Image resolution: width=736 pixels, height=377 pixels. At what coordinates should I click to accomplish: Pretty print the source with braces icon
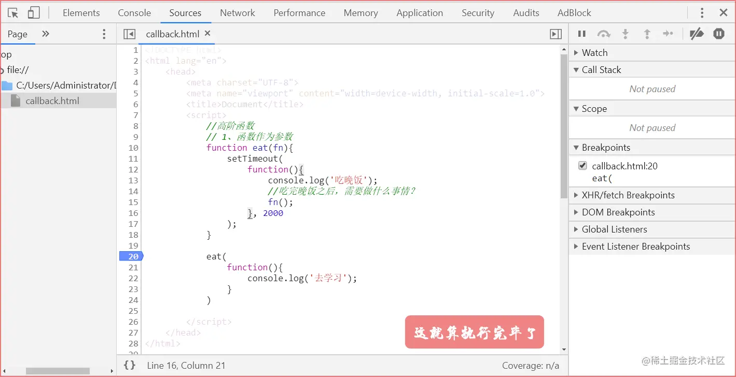[130, 365]
